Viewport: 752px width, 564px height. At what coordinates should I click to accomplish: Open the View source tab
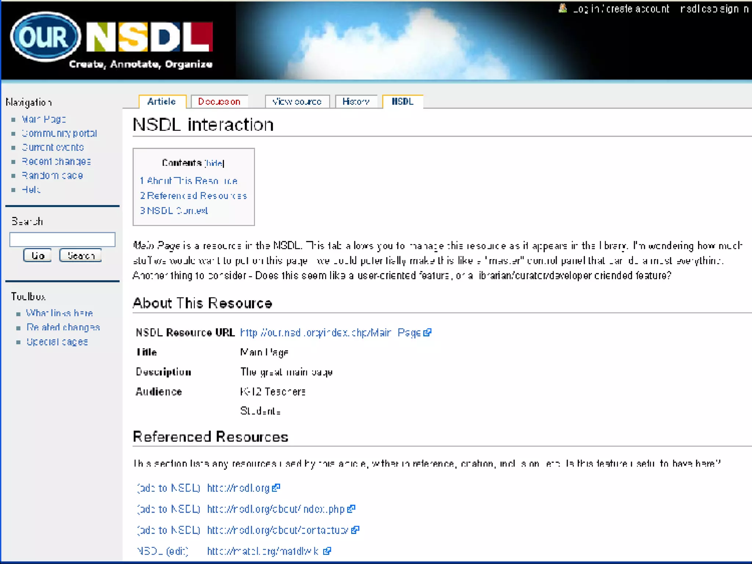[x=297, y=102]
